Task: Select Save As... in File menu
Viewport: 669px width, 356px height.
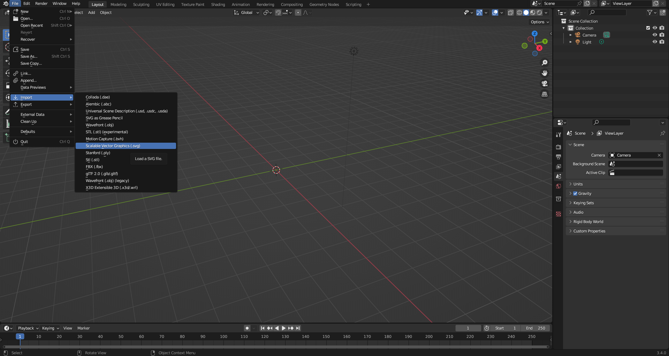Action: click(x=42, y=56)
